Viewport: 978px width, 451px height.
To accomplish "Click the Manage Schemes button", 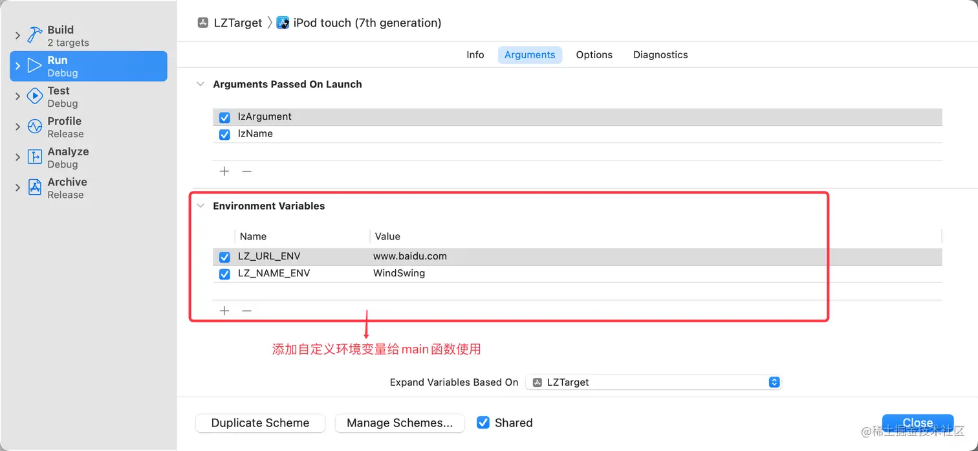I will 400,423.
